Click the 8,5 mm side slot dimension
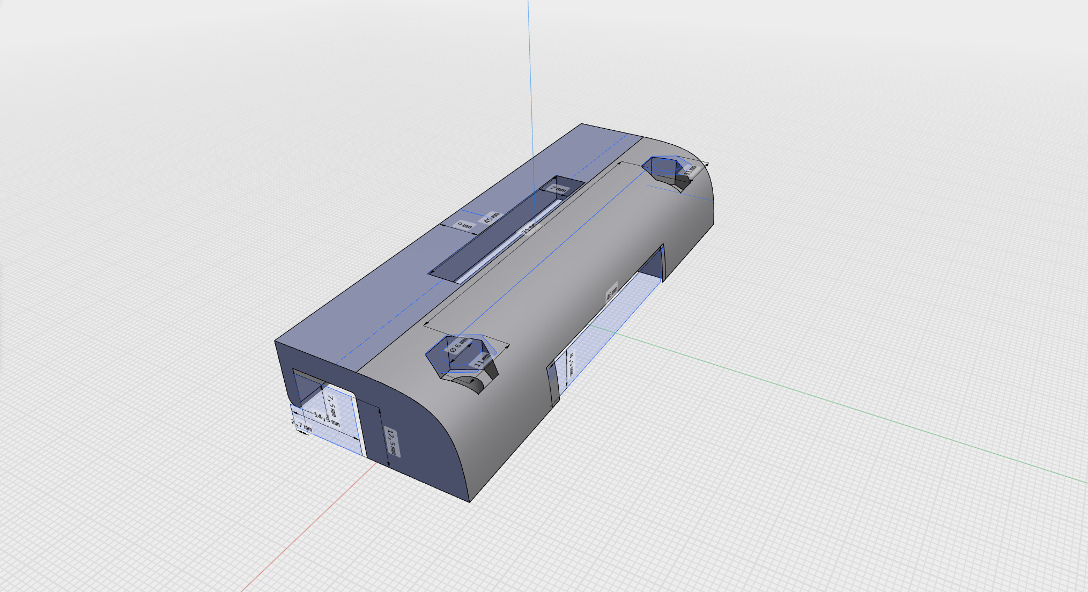Viewport: 1088px width, 592px height. (572, 364)
